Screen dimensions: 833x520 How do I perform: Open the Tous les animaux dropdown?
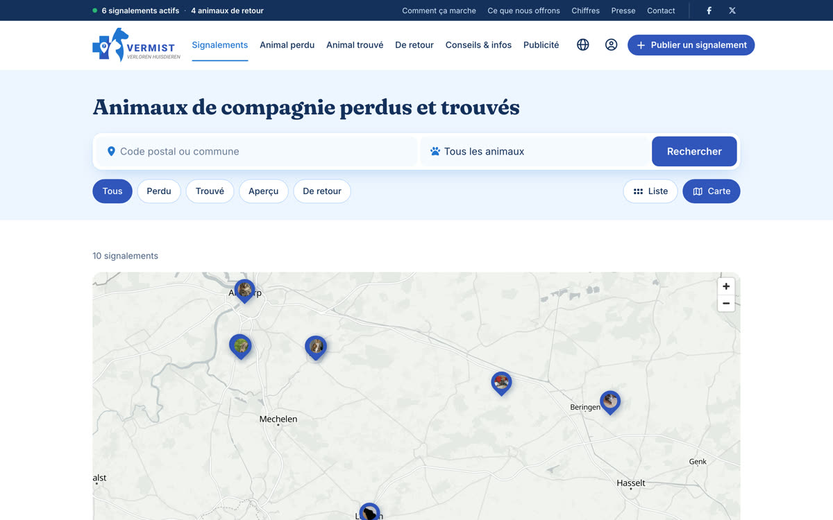pos(535,151)
